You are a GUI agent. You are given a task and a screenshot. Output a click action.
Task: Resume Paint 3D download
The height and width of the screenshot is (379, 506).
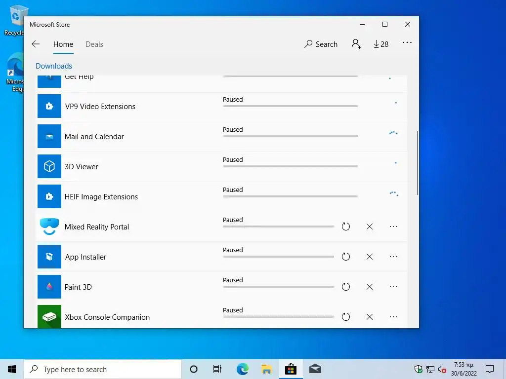tap(345, 287)
